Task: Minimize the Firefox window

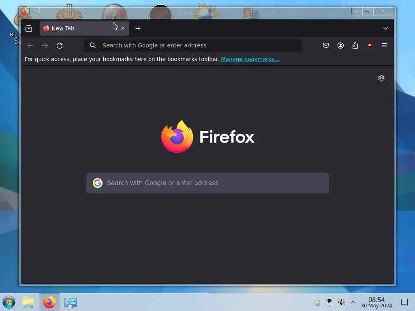Action: 357,11
